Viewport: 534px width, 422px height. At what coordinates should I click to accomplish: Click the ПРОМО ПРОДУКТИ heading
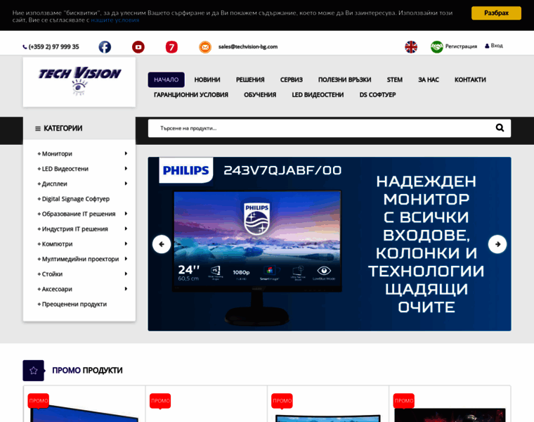[x=87, y=371]
